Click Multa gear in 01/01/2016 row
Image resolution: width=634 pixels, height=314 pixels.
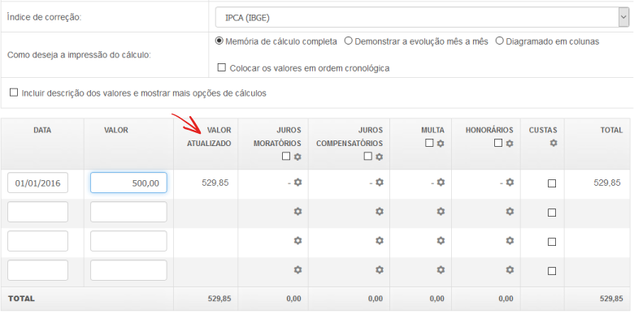click(x=441, y=183)
